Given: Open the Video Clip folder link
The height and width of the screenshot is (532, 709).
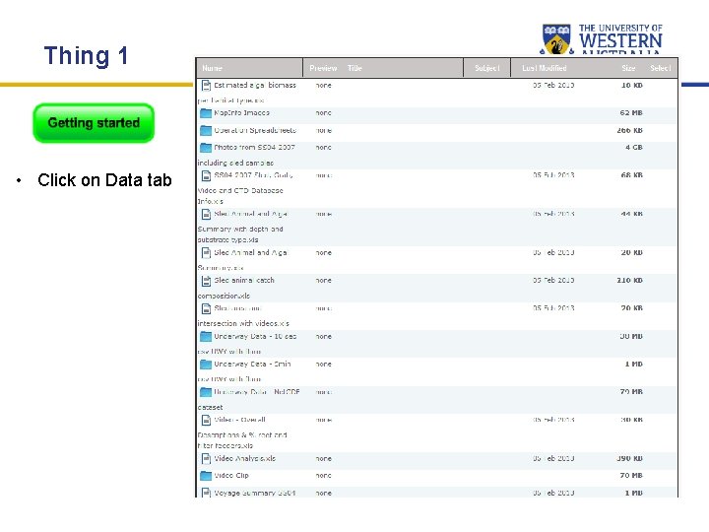Looking at the screenshot, I should coord(231,476).
